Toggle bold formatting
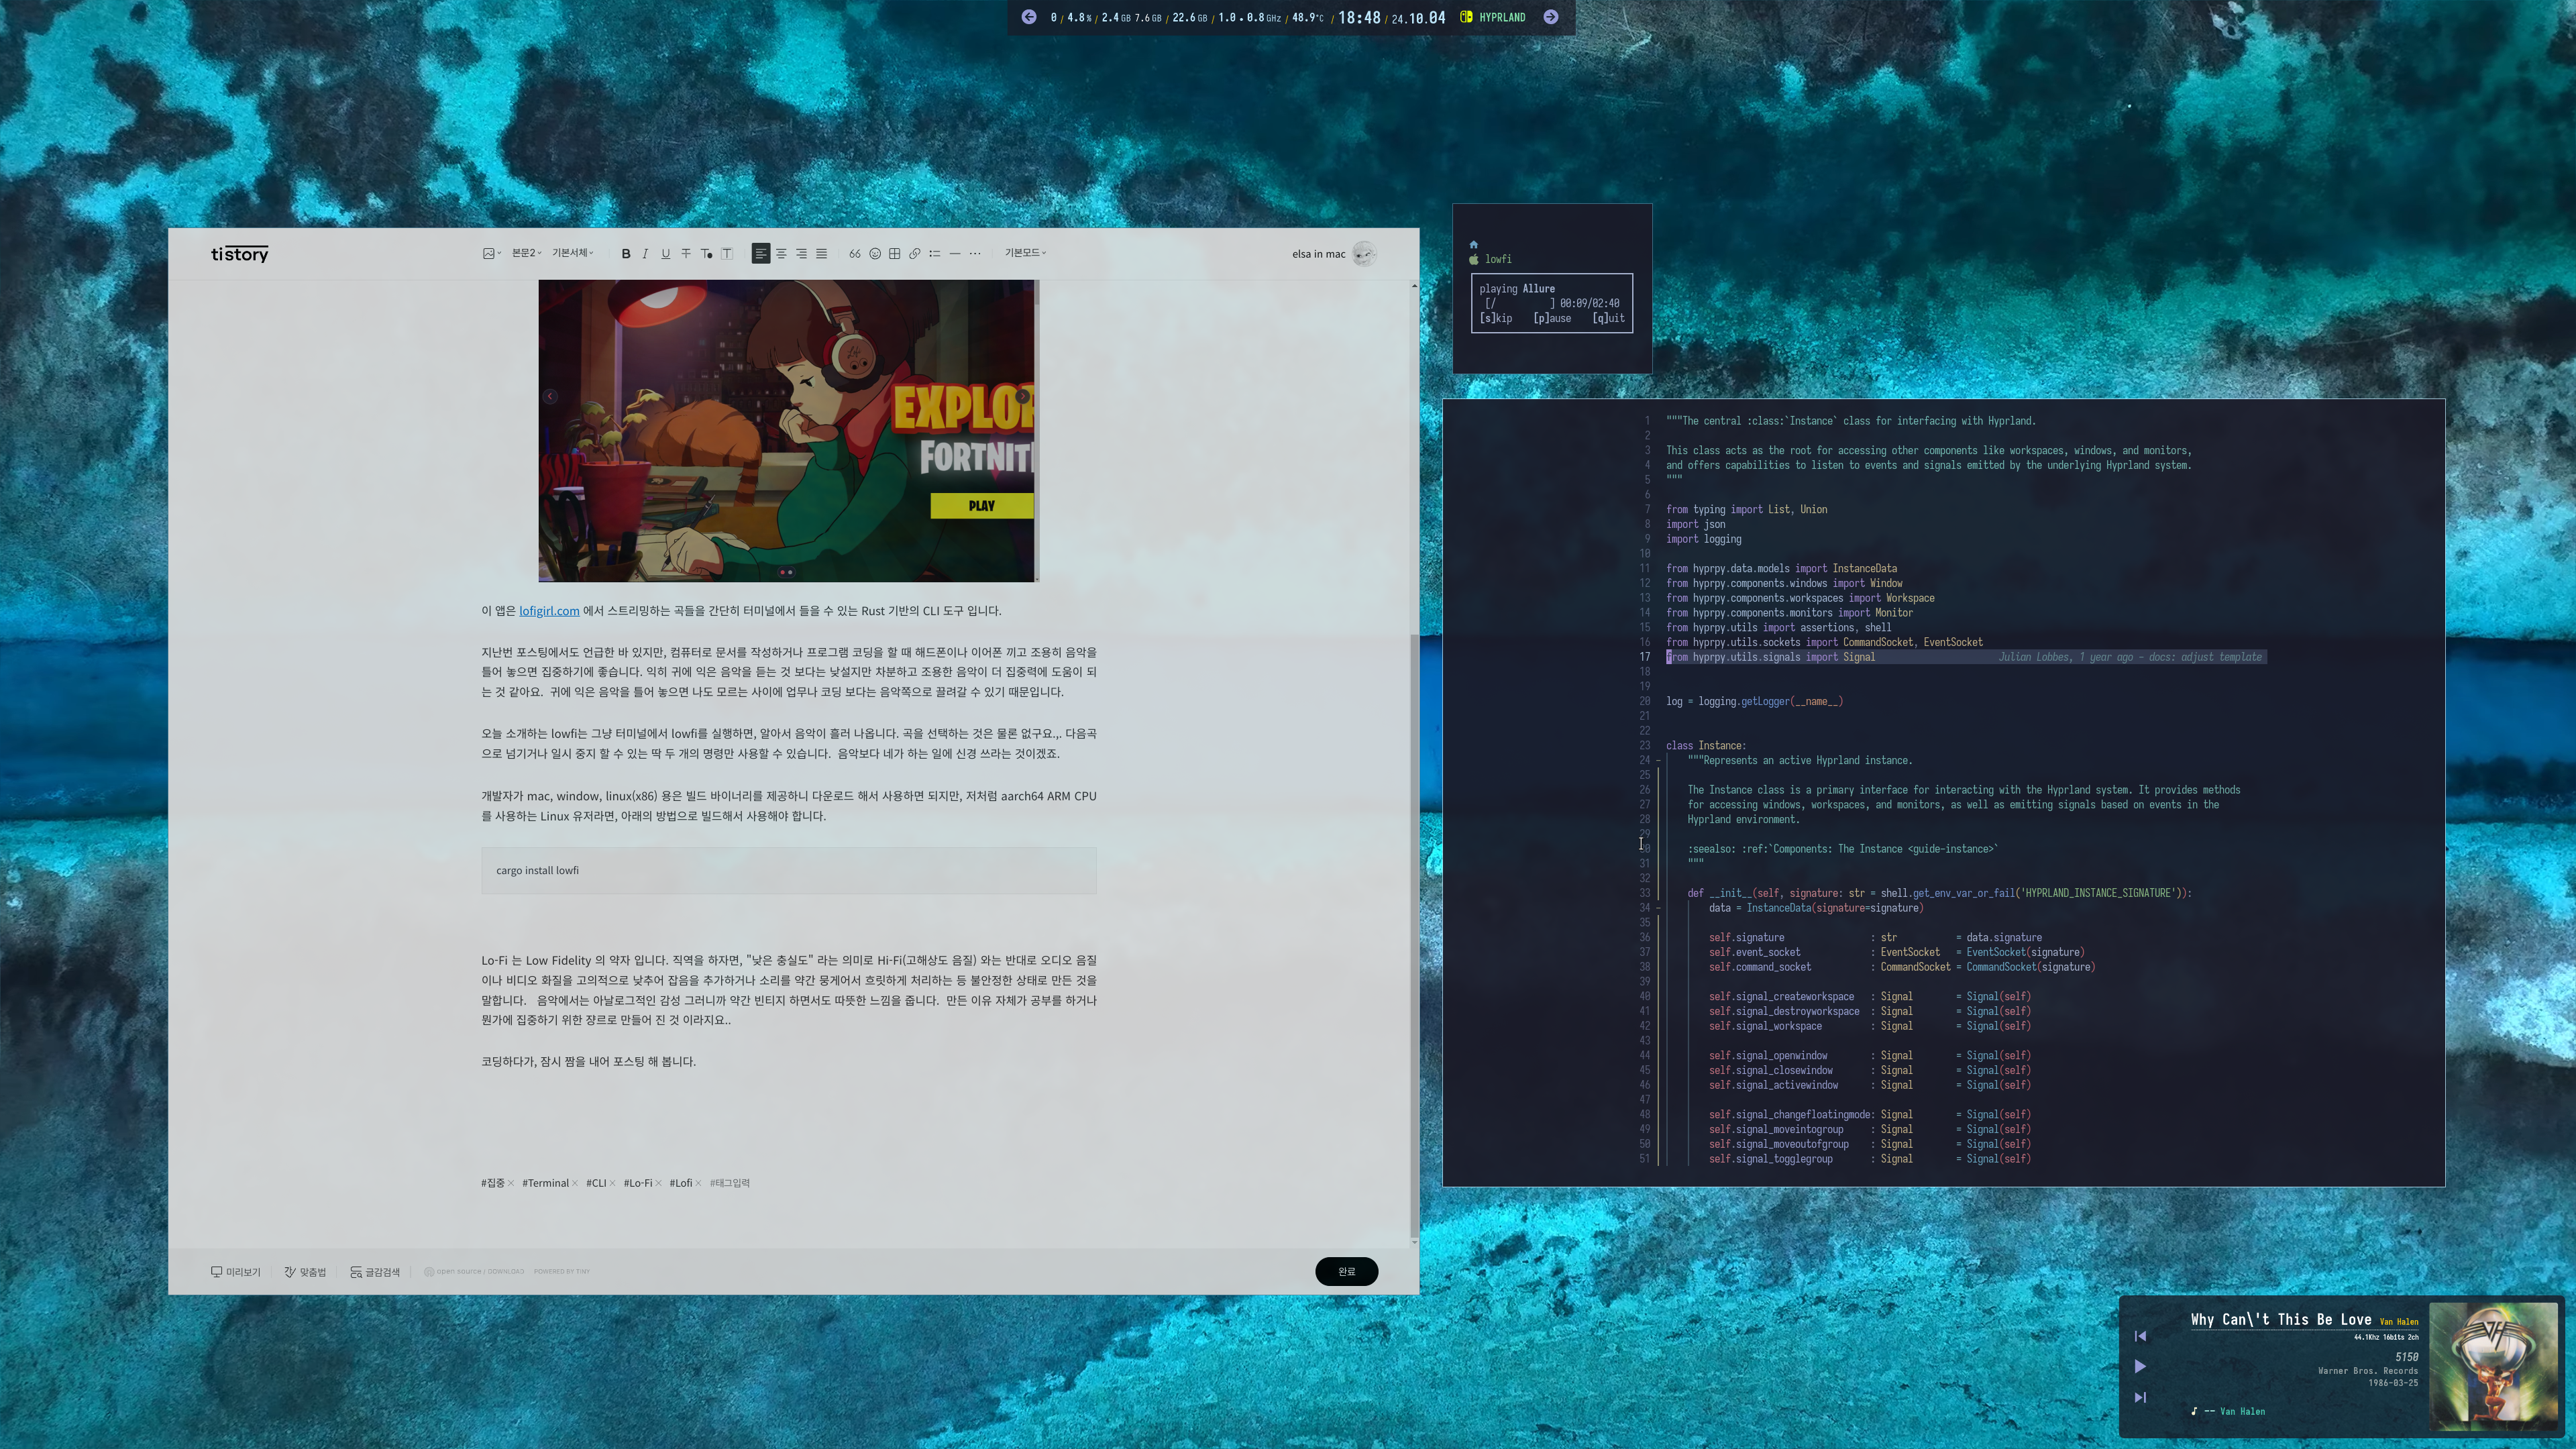 pos(626,254)
